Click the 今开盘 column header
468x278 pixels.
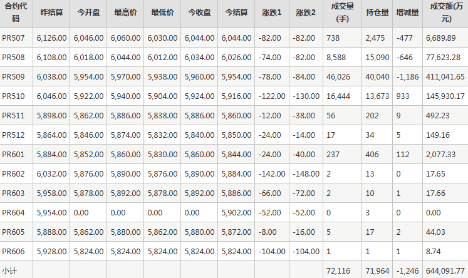pyautogui.click(x=88, y=13)
